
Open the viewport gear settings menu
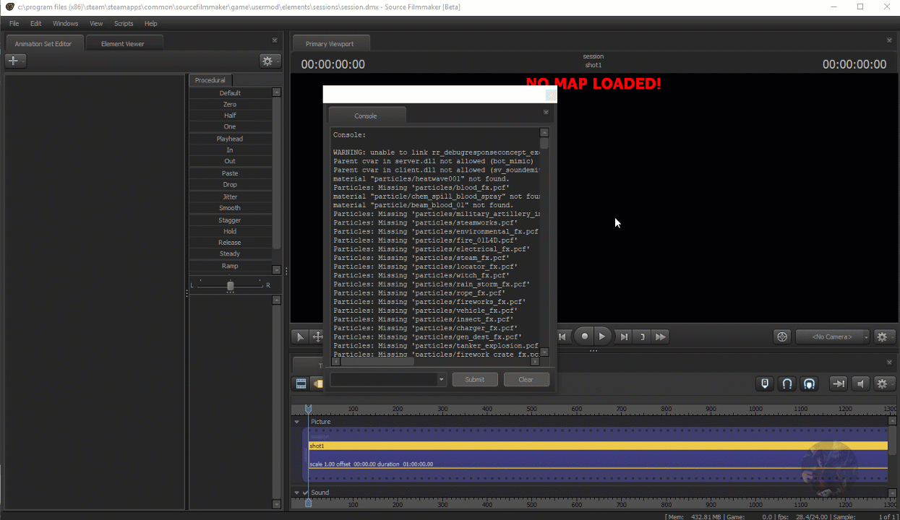point(884,337)
